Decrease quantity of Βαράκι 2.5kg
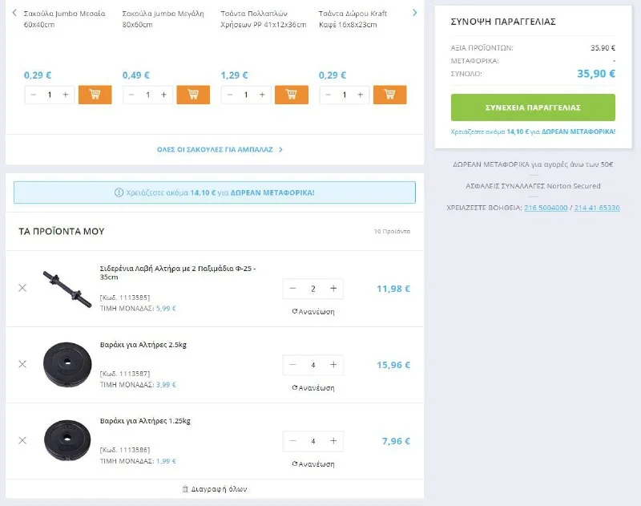 293,365
